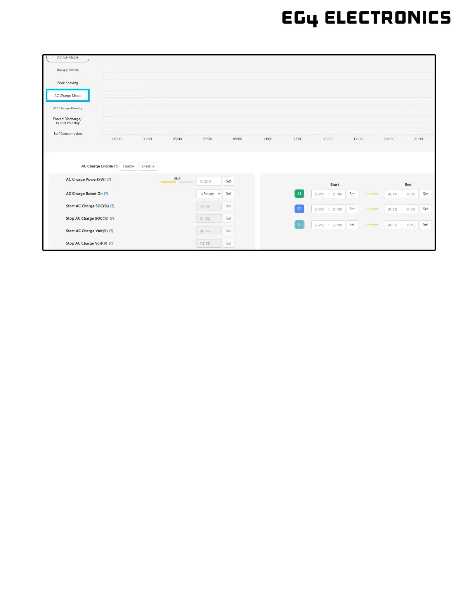Click the teal T3 time slot badge
The width and height of the screenshot is (475, 614).
pyautogui.click(x=299, y=224)
